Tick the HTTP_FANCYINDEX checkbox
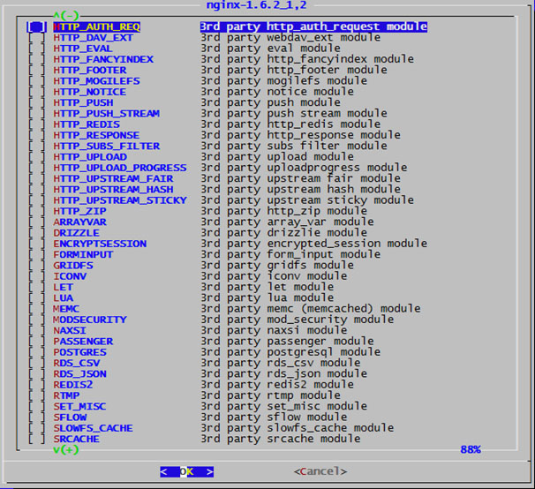The height and width of the screenshot is (489, 535). tap(36, 59)
